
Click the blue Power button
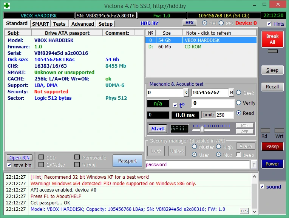(x=272, y=164)
